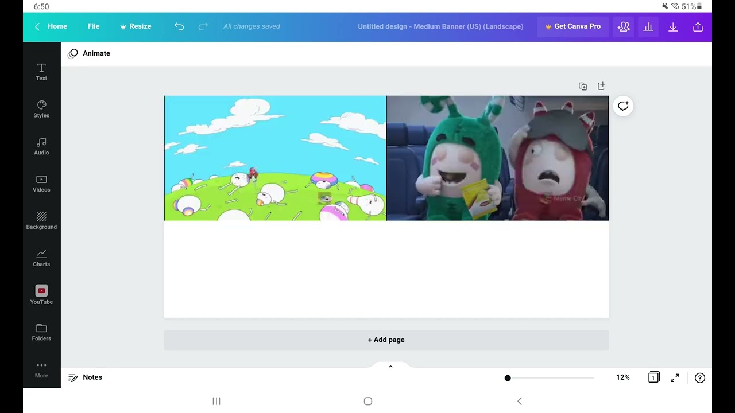Add a comment on the page
This screenshot has width=735, height=413.
tap(623, 106)
